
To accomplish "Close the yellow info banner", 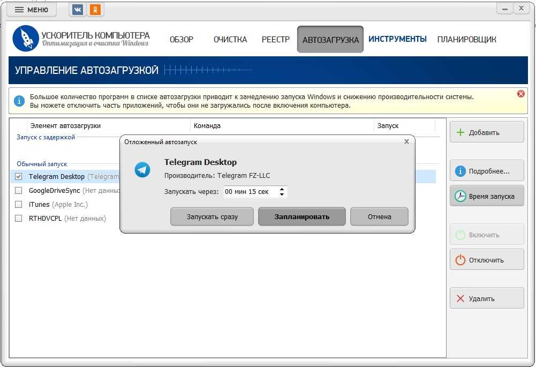I will [521, 94].
